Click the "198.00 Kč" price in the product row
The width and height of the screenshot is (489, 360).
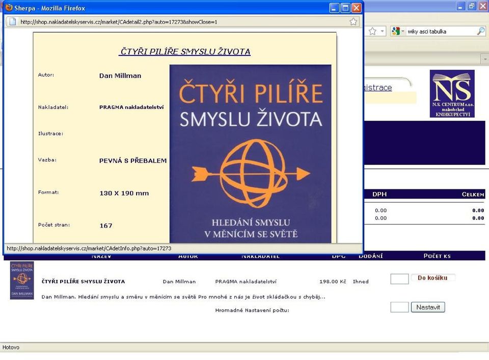[333, 282]
